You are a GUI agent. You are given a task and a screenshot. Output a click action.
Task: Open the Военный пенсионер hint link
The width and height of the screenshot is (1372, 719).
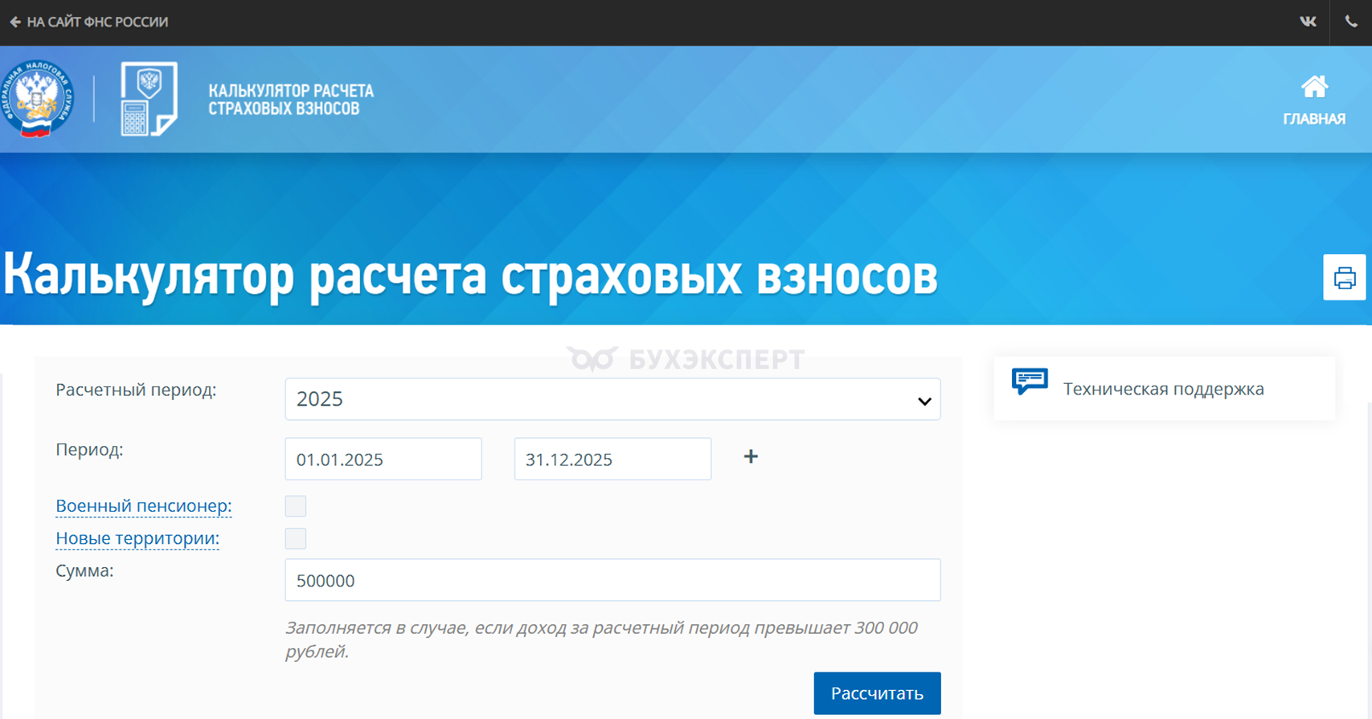144,506
